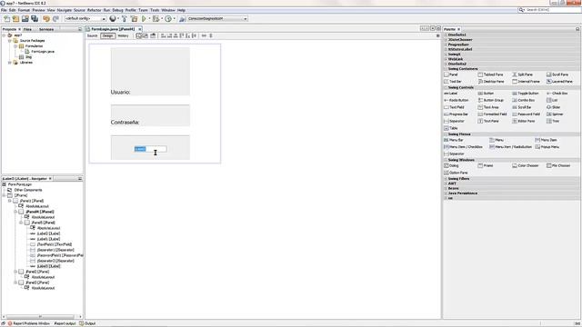Expand the Swing Fillers palette category
Screen dimensions: 582x327
(x=446, y=179)
